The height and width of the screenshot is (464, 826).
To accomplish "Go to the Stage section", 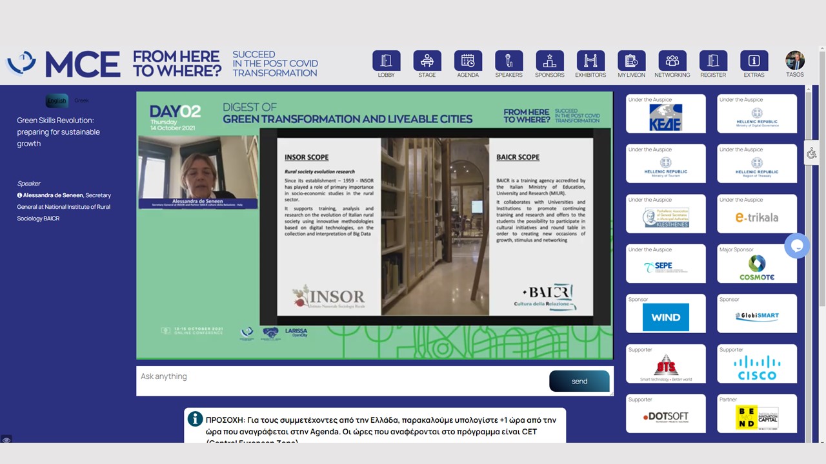I will (x=427, y=61).
